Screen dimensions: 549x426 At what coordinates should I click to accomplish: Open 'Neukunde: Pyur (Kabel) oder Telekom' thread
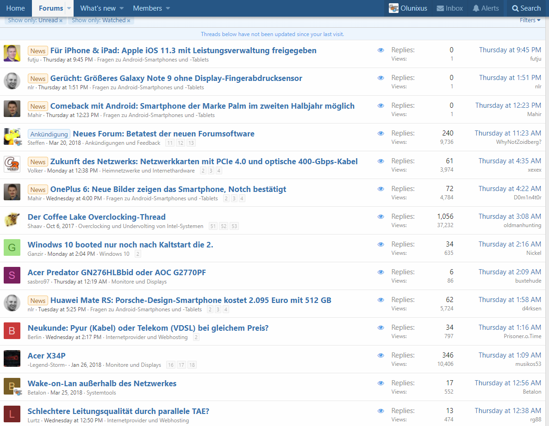[148, 328]
